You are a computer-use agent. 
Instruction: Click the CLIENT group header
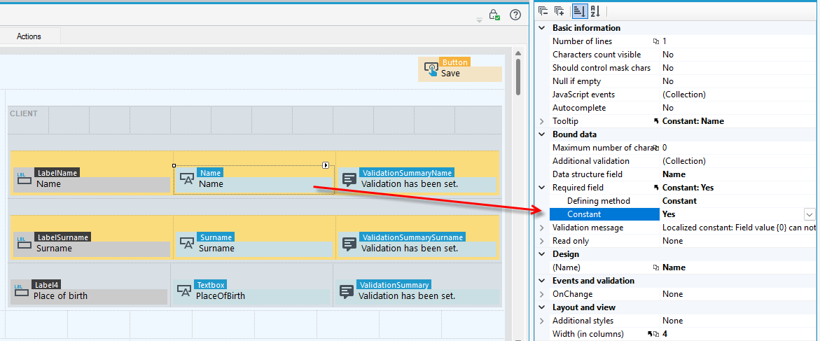coord(24,113)
